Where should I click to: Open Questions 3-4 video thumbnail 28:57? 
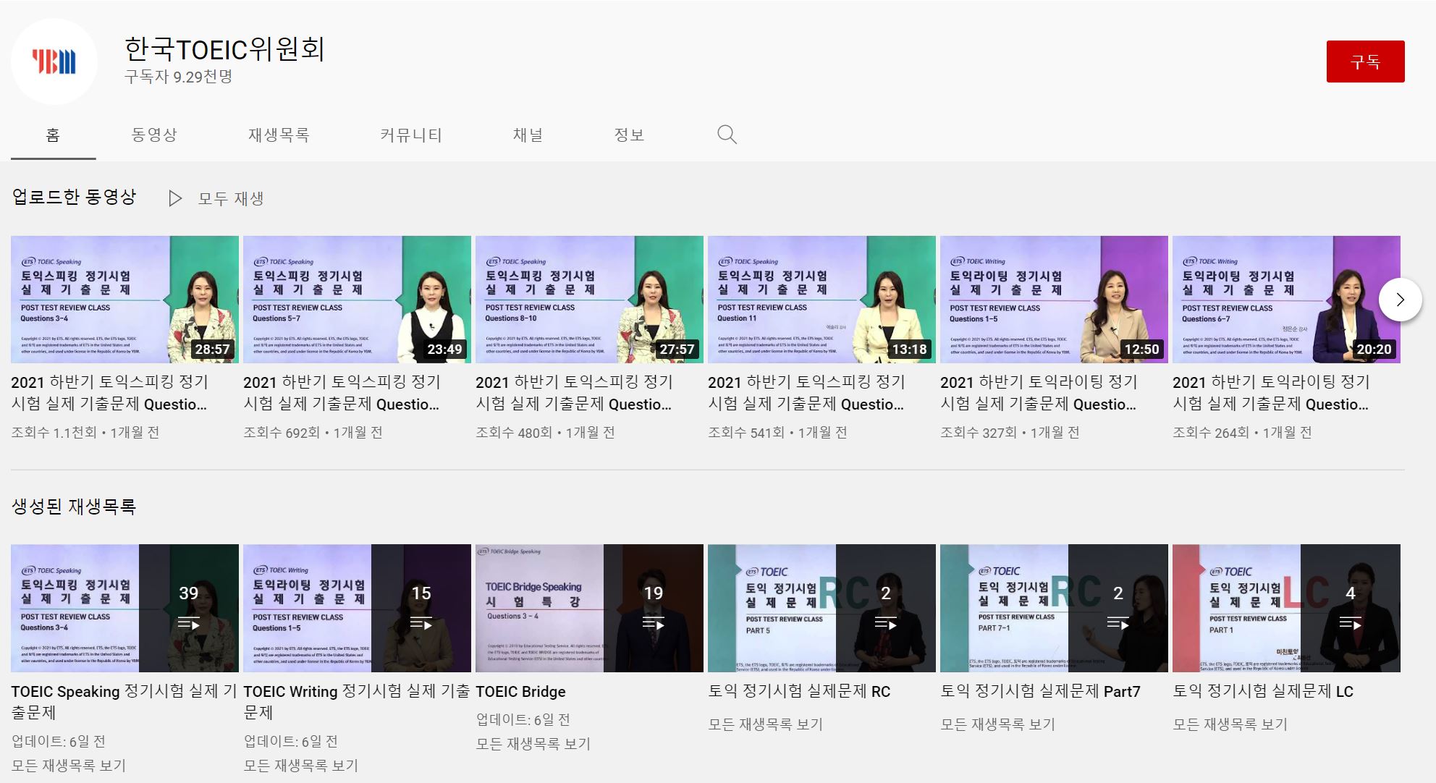click(124, 299)
